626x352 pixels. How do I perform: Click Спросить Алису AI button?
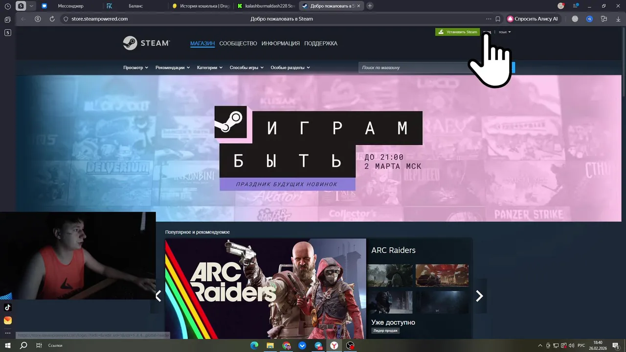point(533,19)
